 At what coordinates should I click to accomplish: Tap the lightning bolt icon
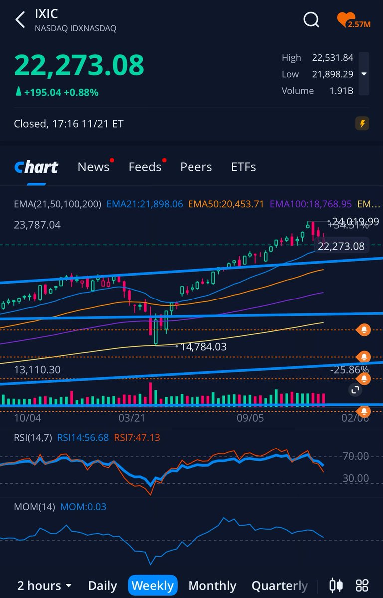pos(362,124)
